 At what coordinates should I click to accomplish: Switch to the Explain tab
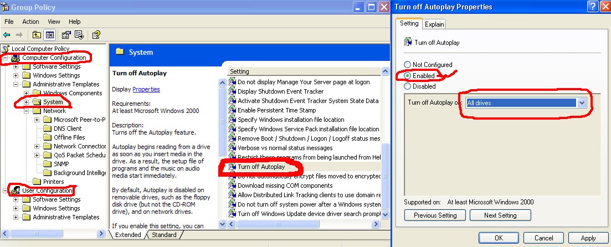click(434, 24)
